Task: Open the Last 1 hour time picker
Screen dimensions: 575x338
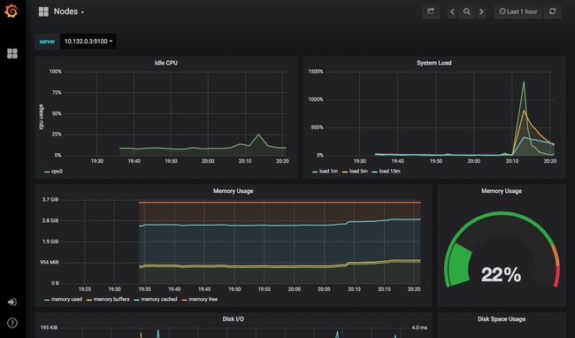Action: 518,12
